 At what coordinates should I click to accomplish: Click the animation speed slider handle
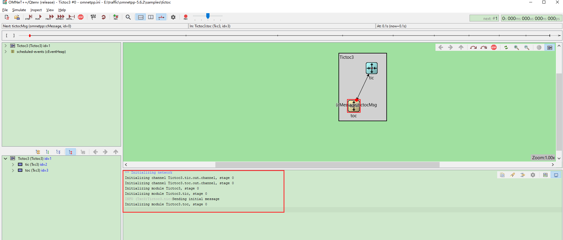[x=208, y=16]
